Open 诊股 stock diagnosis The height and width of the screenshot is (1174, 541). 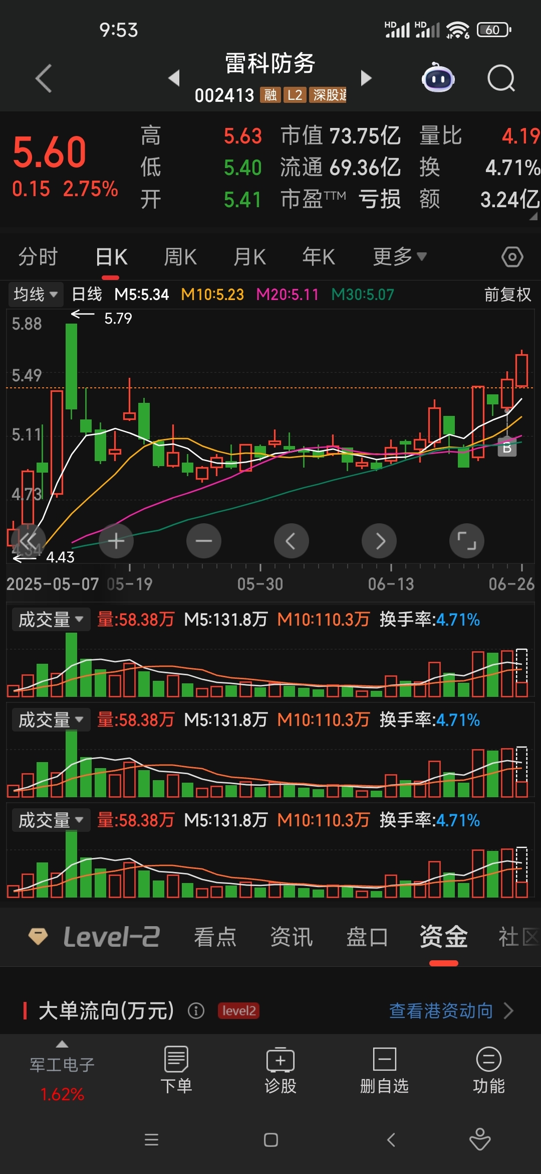tap(281, 1070)
